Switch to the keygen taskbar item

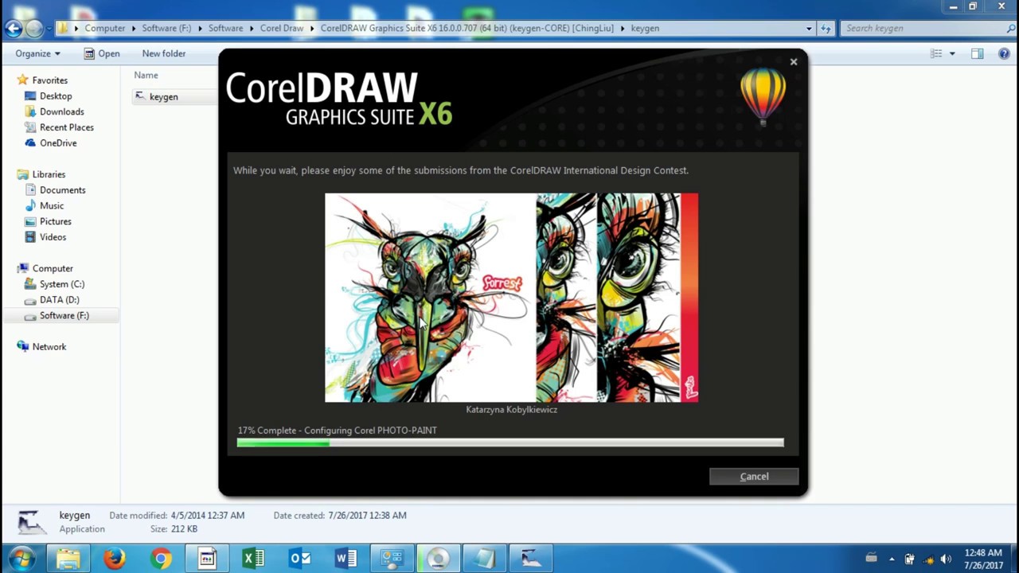coord(530,559)
